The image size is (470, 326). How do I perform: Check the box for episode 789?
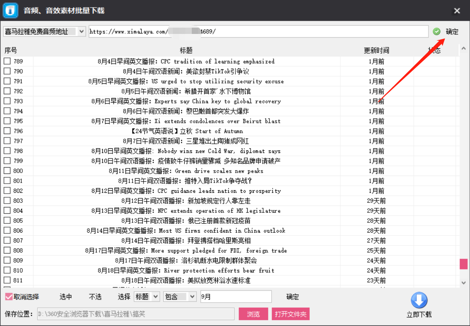coord(7,61)
